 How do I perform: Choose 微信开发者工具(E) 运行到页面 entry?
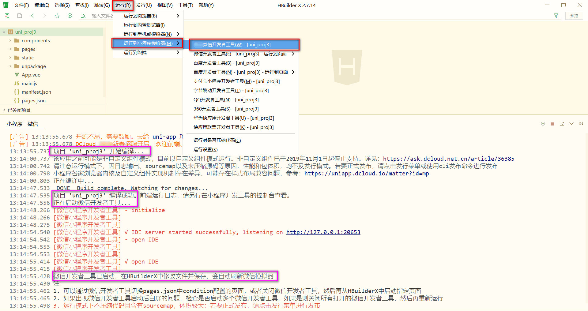point(241,54)
